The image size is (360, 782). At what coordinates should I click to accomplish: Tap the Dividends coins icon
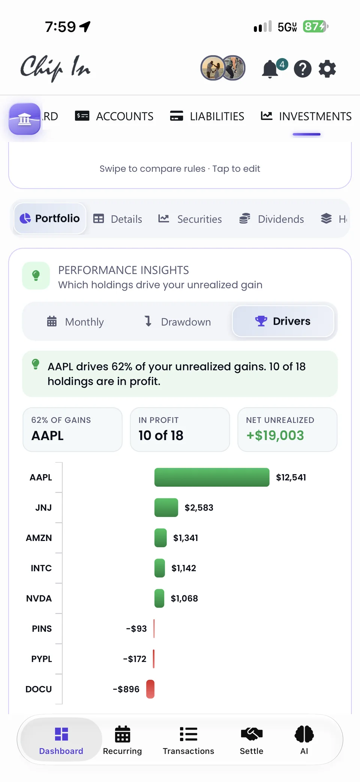coord(244,219)
